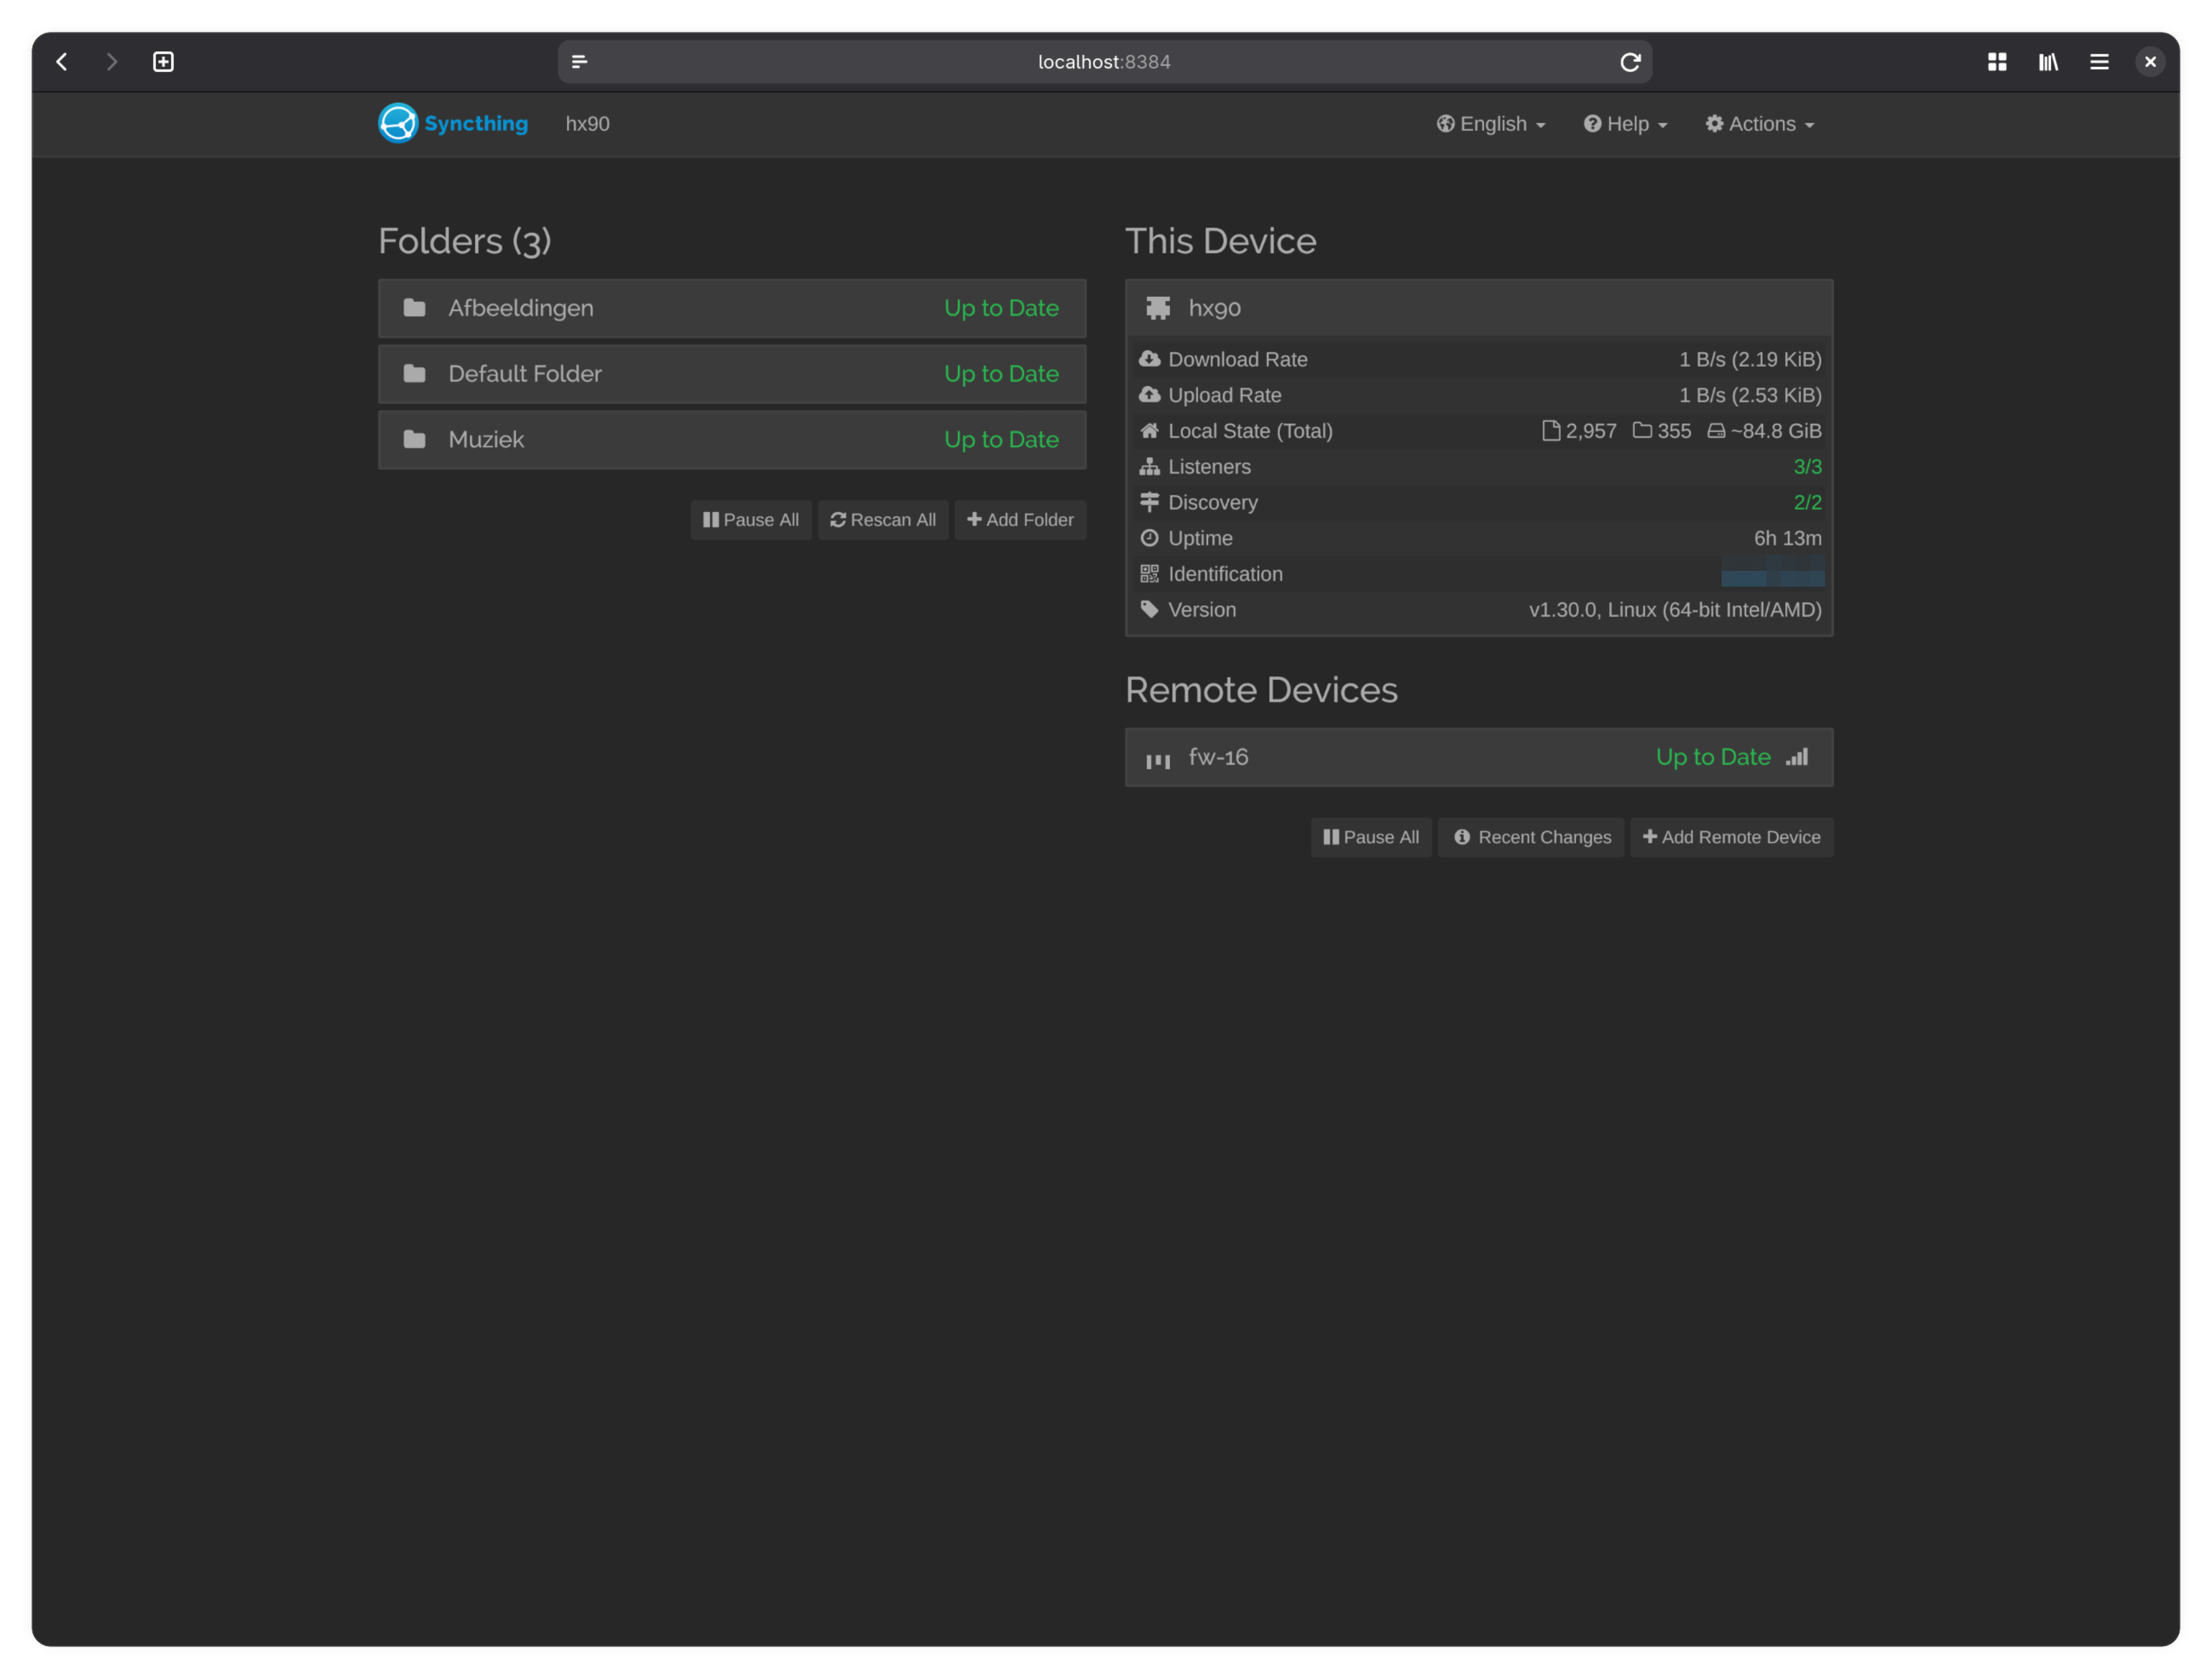The height and width of the screenshot is (1678, 2212).
Task: Click the Upload Rate cloud icon
Action: coord(1149,395)
